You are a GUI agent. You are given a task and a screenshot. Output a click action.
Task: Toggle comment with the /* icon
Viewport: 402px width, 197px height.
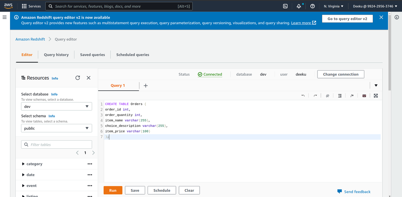click(352, 96)
